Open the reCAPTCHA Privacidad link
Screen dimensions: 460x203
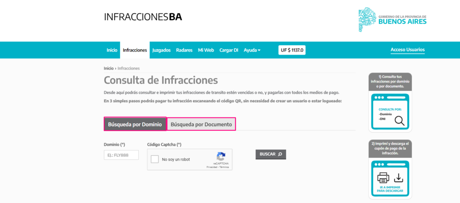pyautogui.click(x=212, y=167)
